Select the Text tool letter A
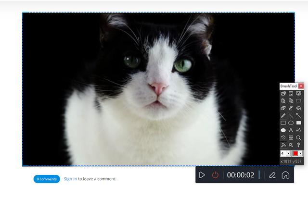Viewport: 308px width, 197px height. point(291,130)
